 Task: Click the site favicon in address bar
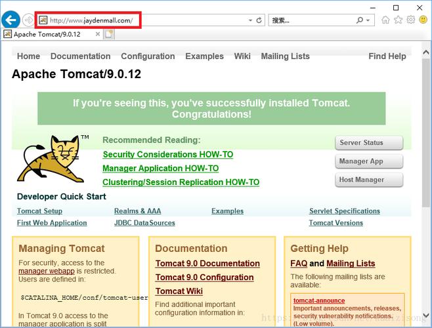[x=43, y=20]
